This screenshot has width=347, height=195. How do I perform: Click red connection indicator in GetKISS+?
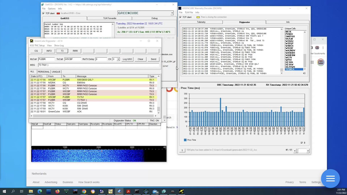[x=58, y=13]
